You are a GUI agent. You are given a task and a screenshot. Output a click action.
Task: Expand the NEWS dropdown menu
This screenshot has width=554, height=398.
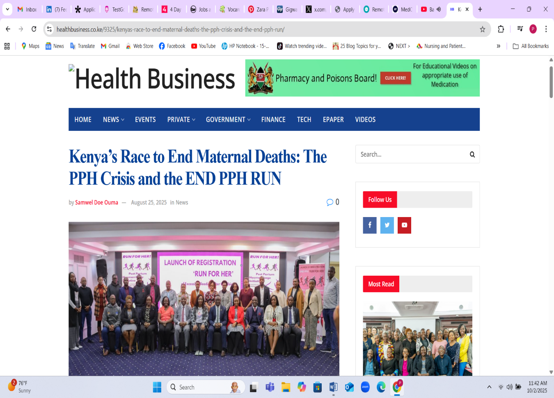pyautogui.click(x=113, y=120)
